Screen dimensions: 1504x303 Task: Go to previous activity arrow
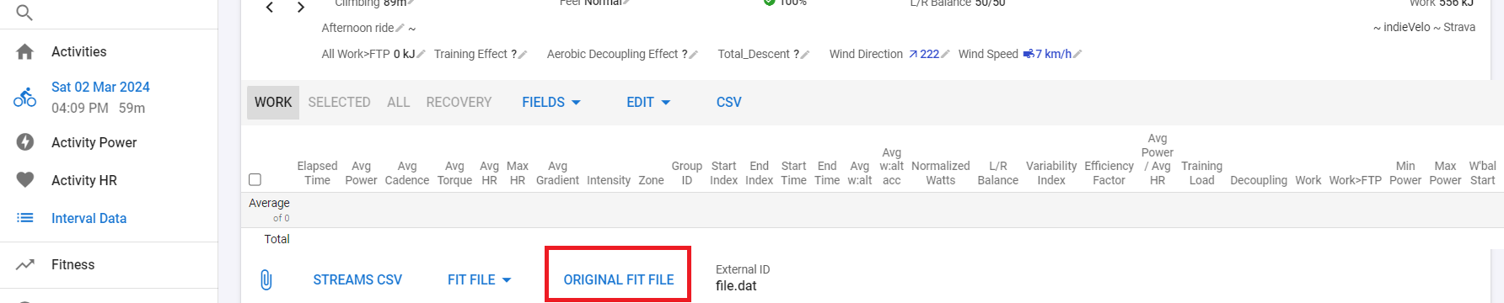(x=270, y=8)
